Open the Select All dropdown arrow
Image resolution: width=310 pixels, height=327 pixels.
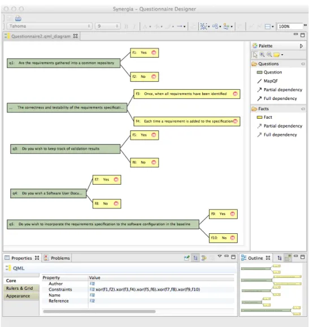click(x=209, y=27)
